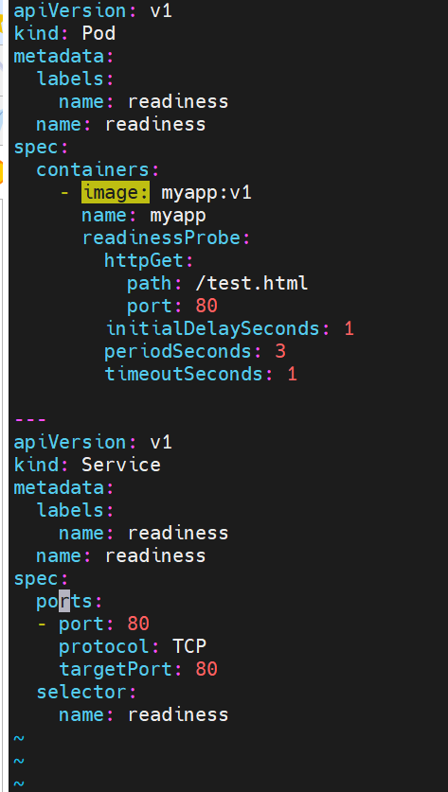The height and width of the screenshot is (792, 448).
Task: Click the dash before 'image:'
Action: coord(64,192)
